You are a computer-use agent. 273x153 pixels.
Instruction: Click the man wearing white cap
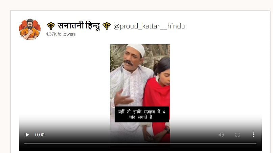coord(130,84)
